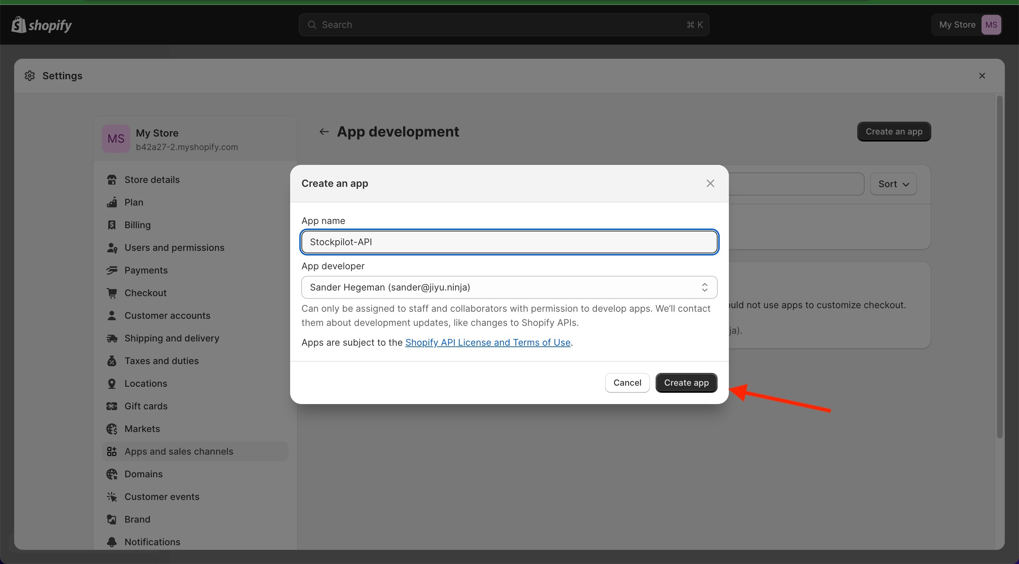Click the Create app button
The width and height of the screenshot is (1019, 564).
686,383
